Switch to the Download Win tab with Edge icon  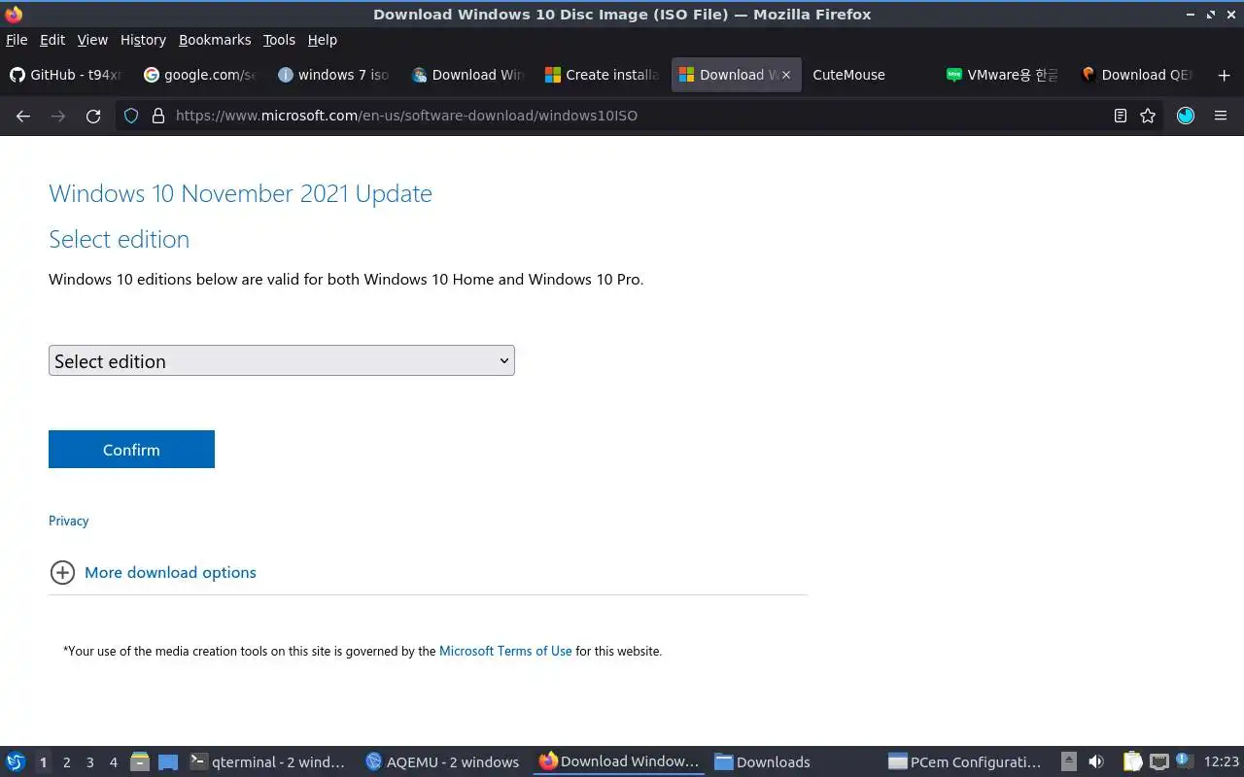(x=468, y=75)
